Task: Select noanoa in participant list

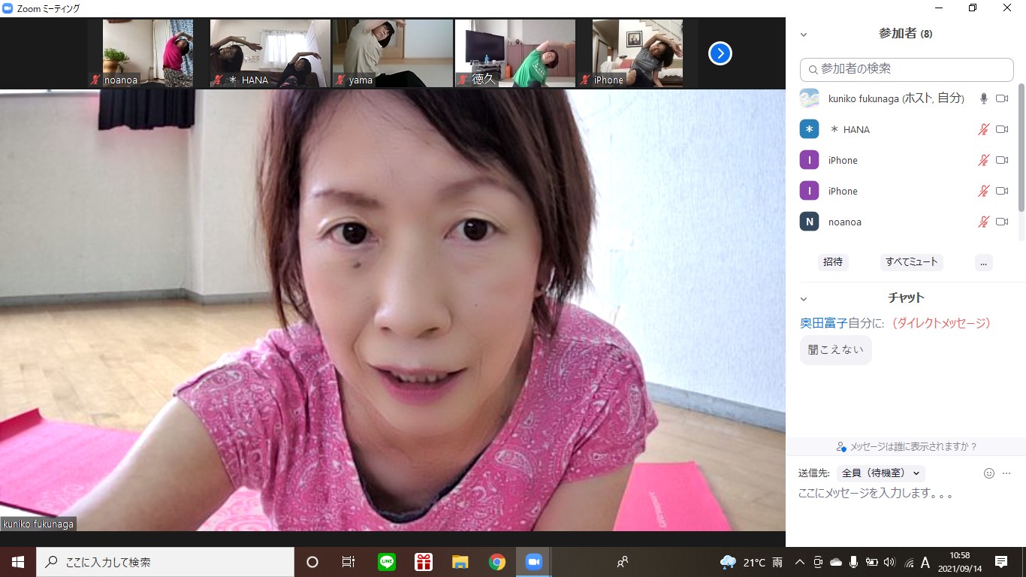Action: coord(905,222)
